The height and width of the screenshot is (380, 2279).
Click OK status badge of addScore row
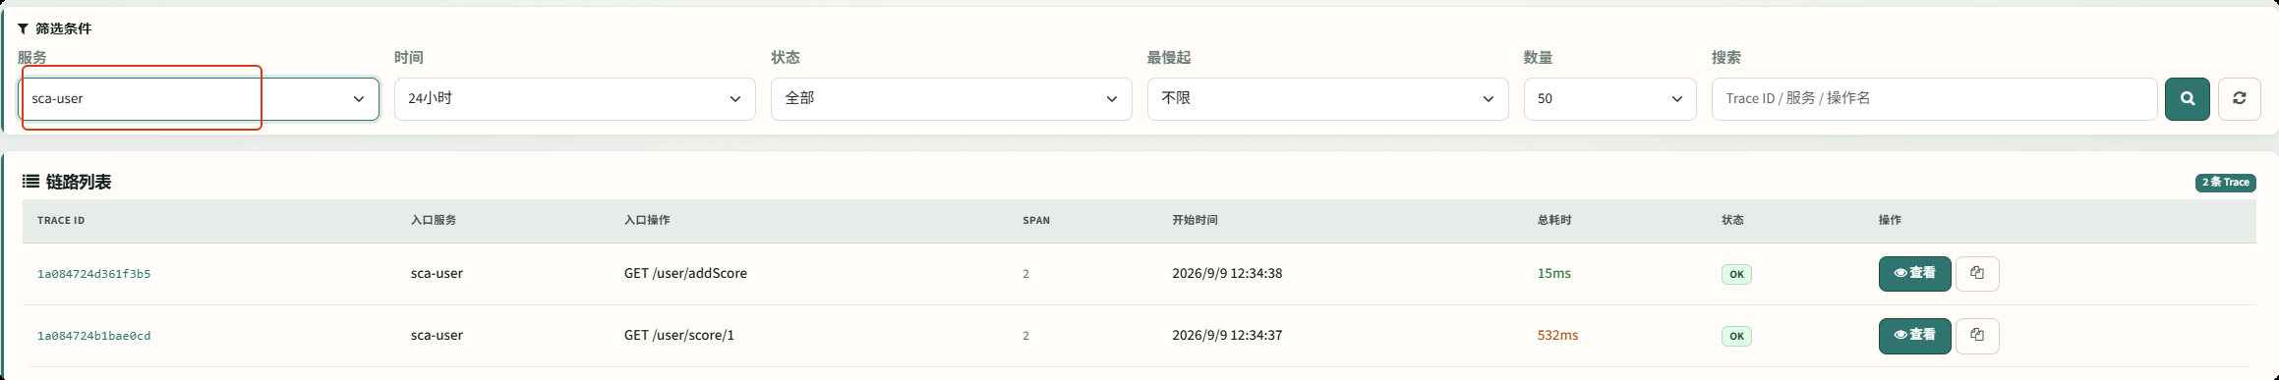(x=1736, y=275)
